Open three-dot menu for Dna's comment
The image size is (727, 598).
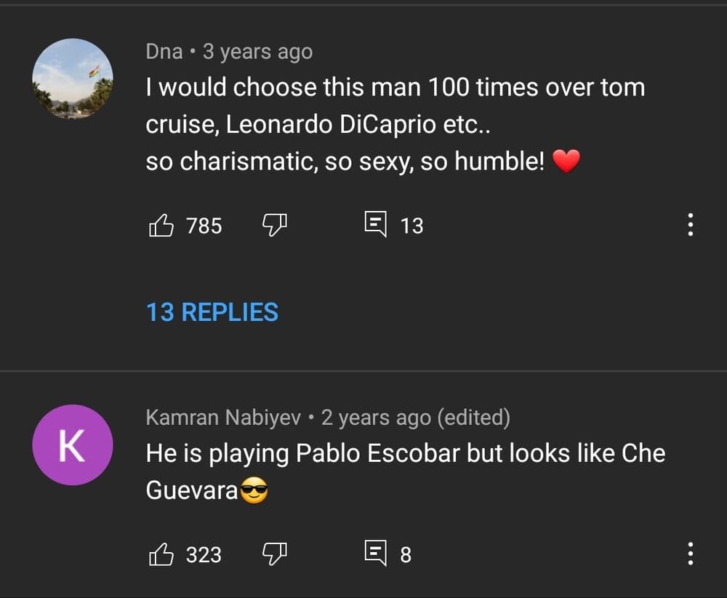tap(691, 225)
